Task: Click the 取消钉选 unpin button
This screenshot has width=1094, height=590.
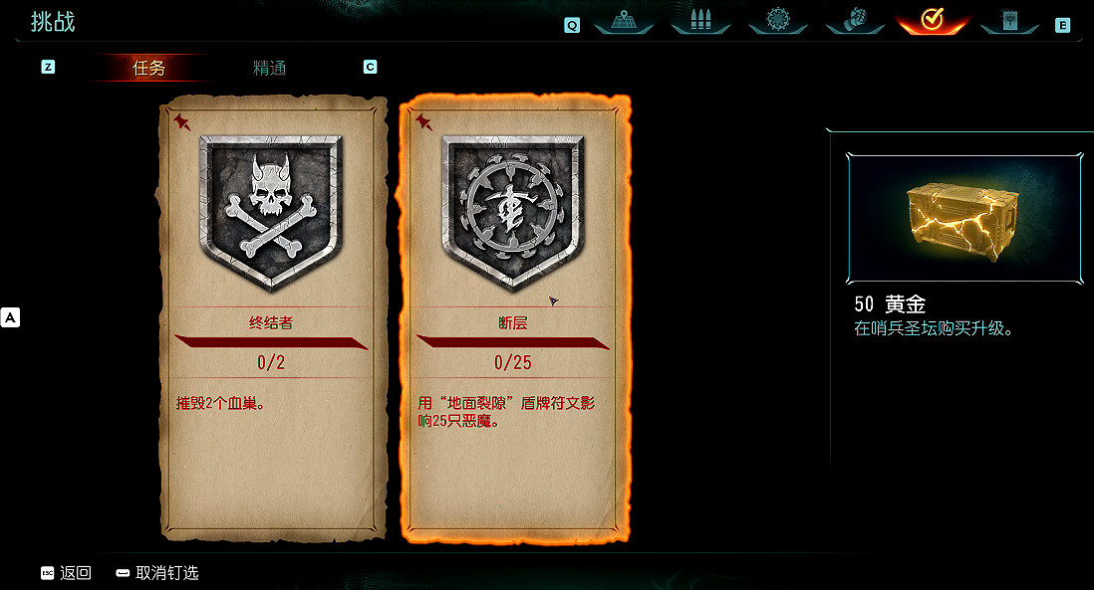Action: pyautogui.click(x=157, y=573)
